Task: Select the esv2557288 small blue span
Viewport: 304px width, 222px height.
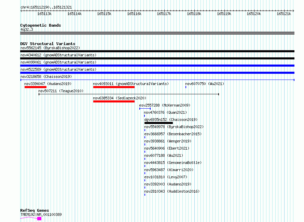Action: 145,109
